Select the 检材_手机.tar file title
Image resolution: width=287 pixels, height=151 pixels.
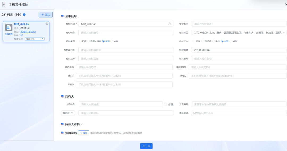tap(22, 24)
